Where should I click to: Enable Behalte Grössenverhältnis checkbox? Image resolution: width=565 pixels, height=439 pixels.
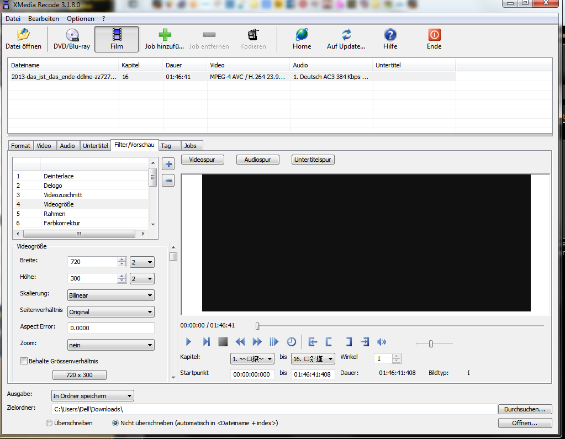coord(24,361)
